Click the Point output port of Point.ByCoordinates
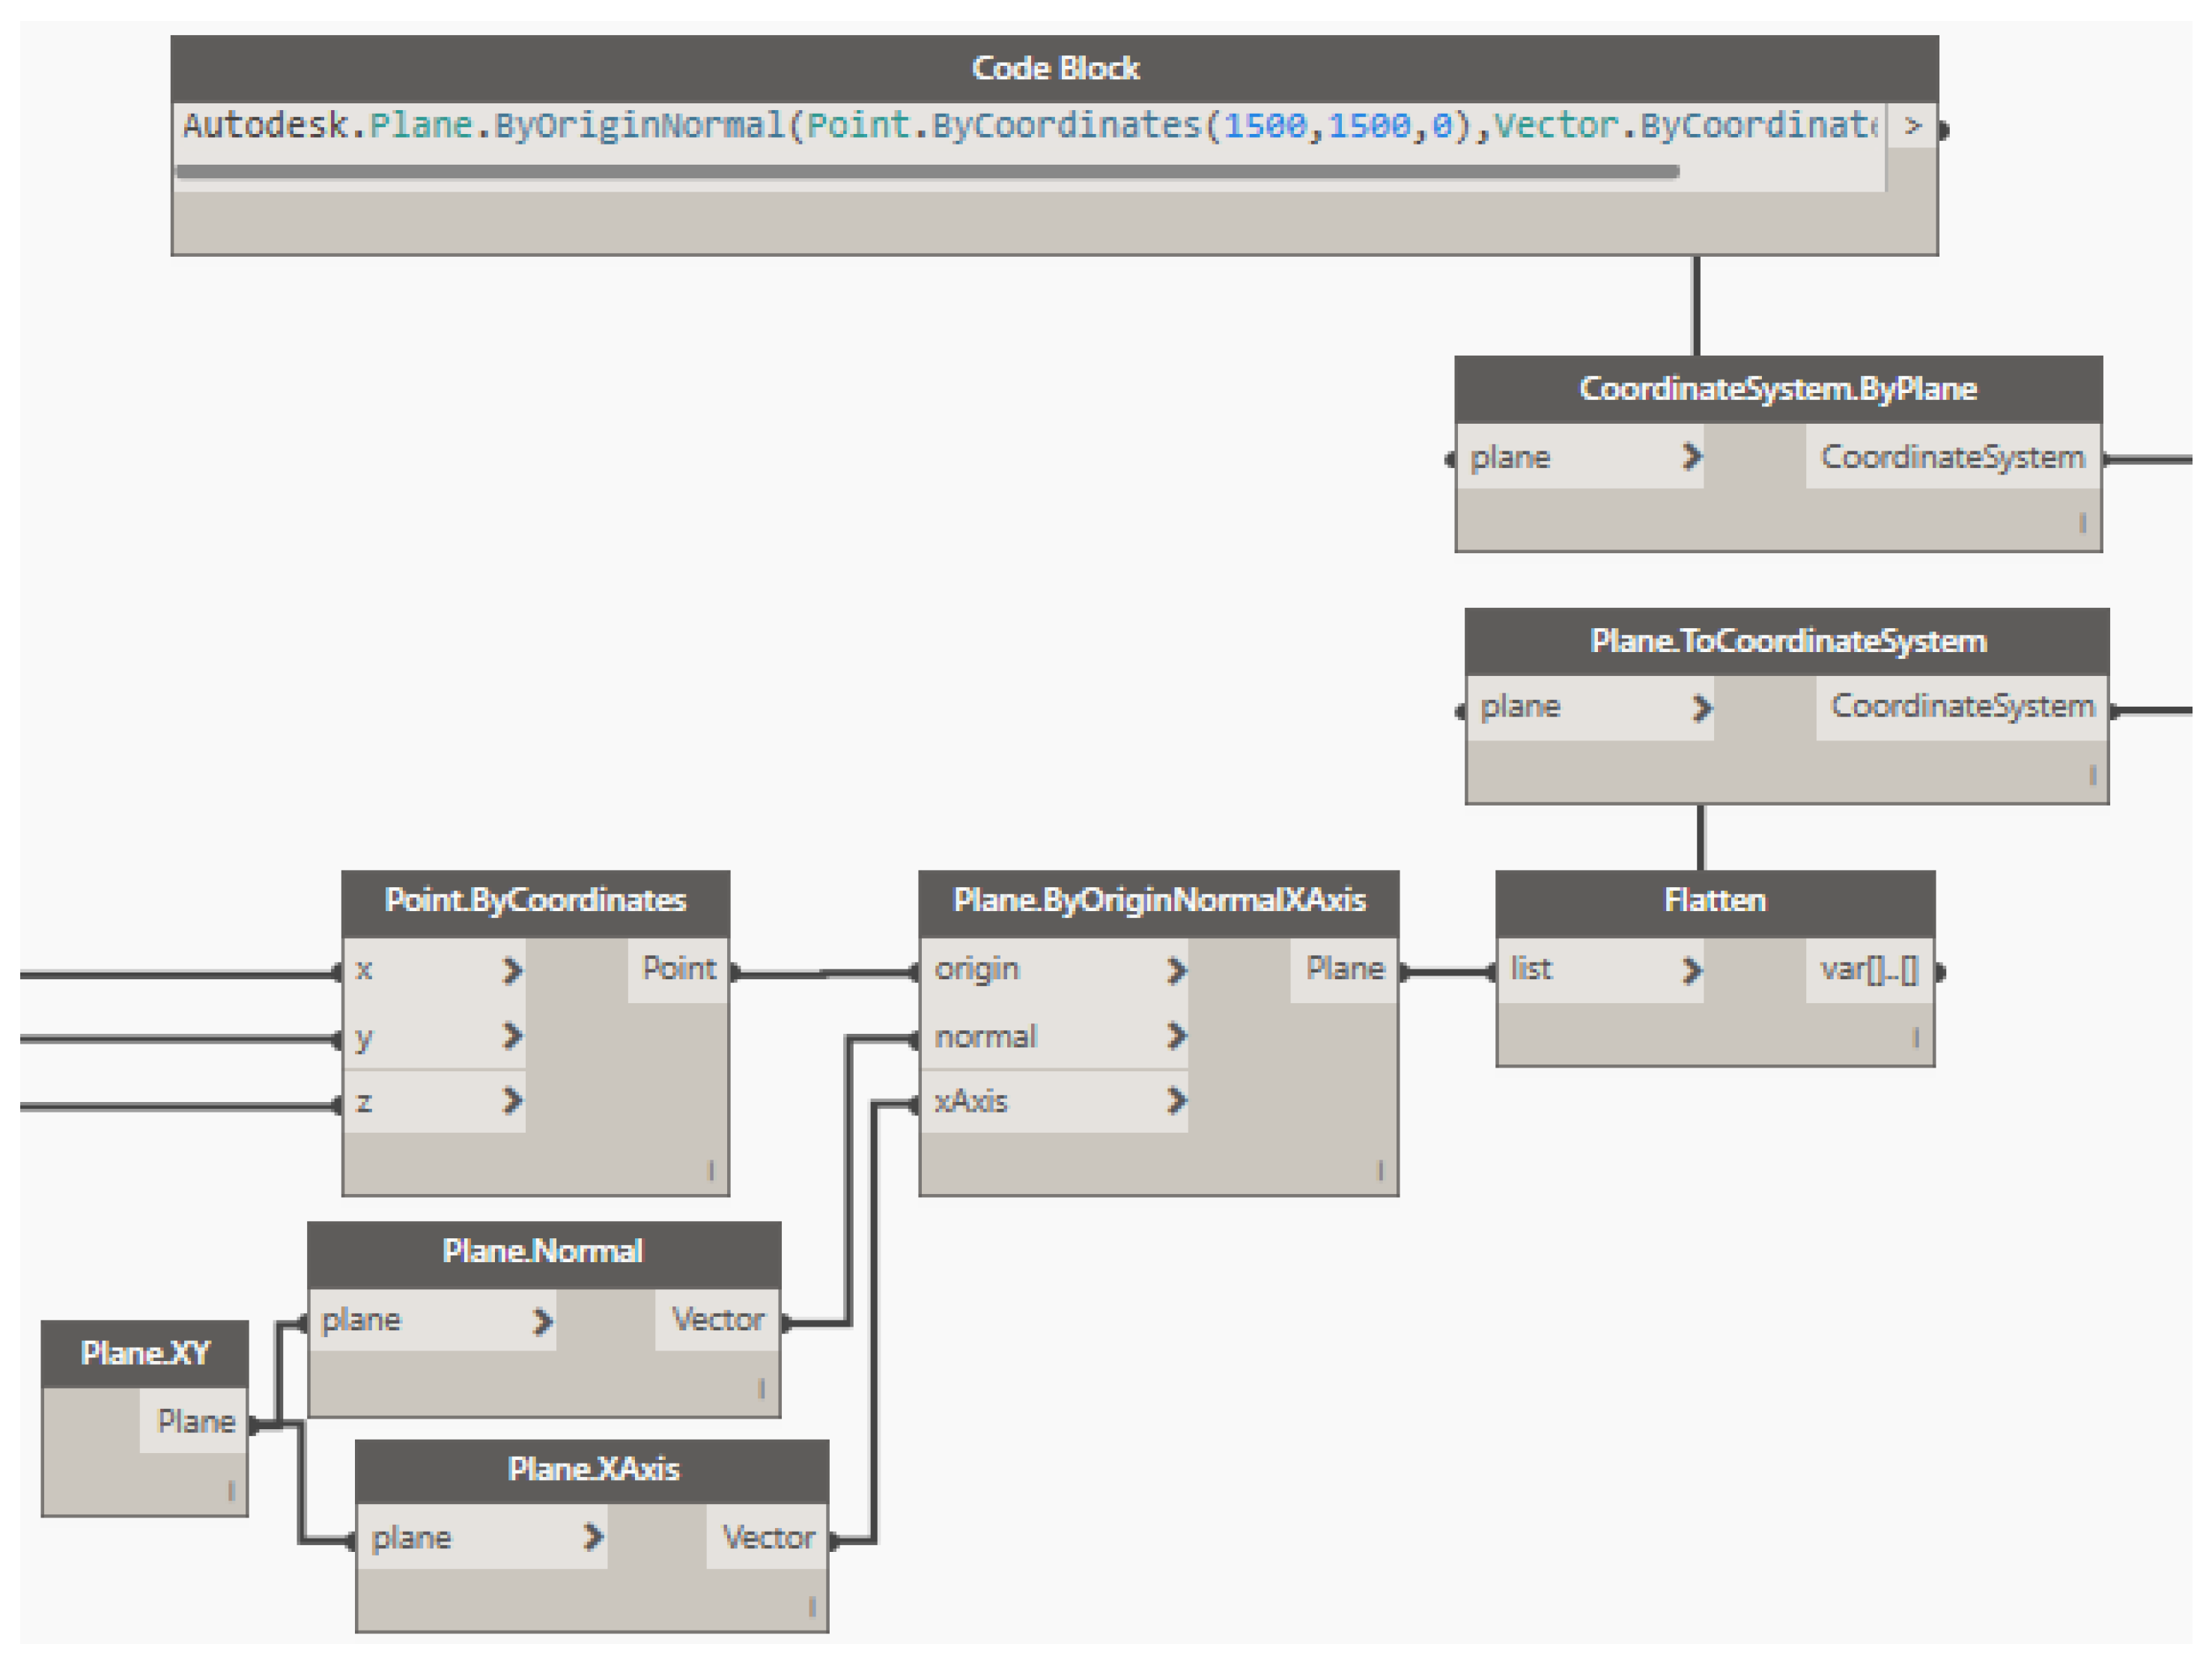The image size is (2212, 1653). click(679, 968)
